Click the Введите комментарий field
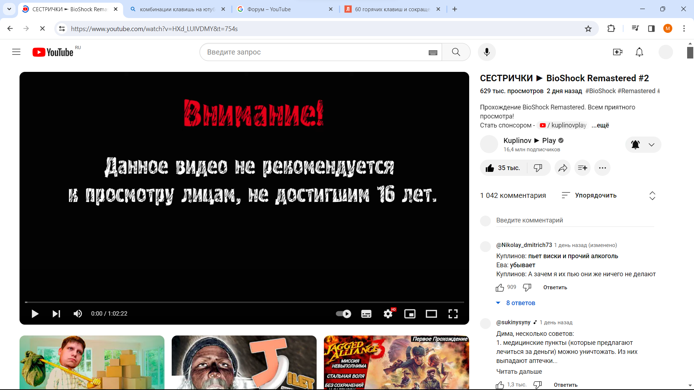Screen dimensions: 694x390 [575, 220]
